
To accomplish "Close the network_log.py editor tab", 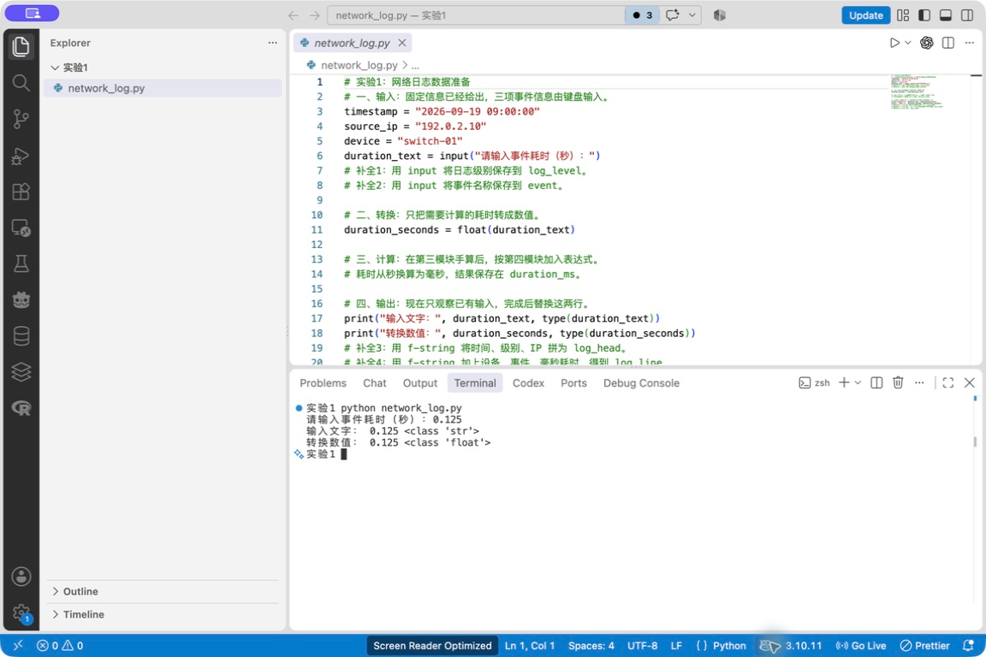I will pyautogui.click(x=401, y=43).
